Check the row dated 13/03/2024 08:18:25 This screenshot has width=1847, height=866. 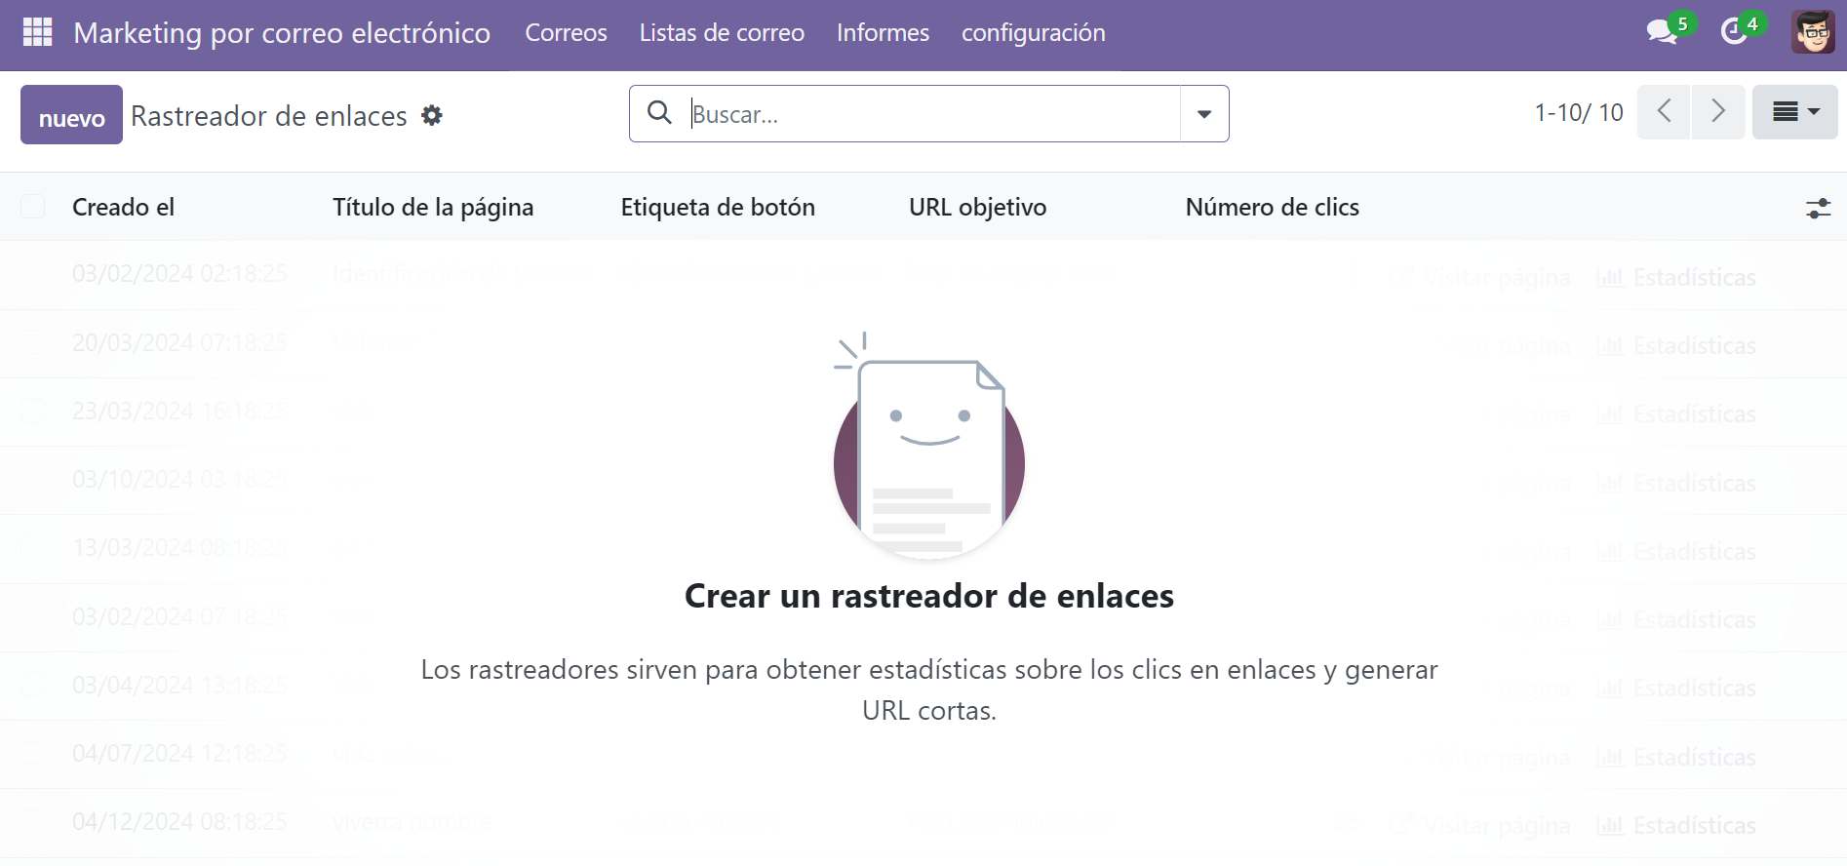click(x=33, y=547)
